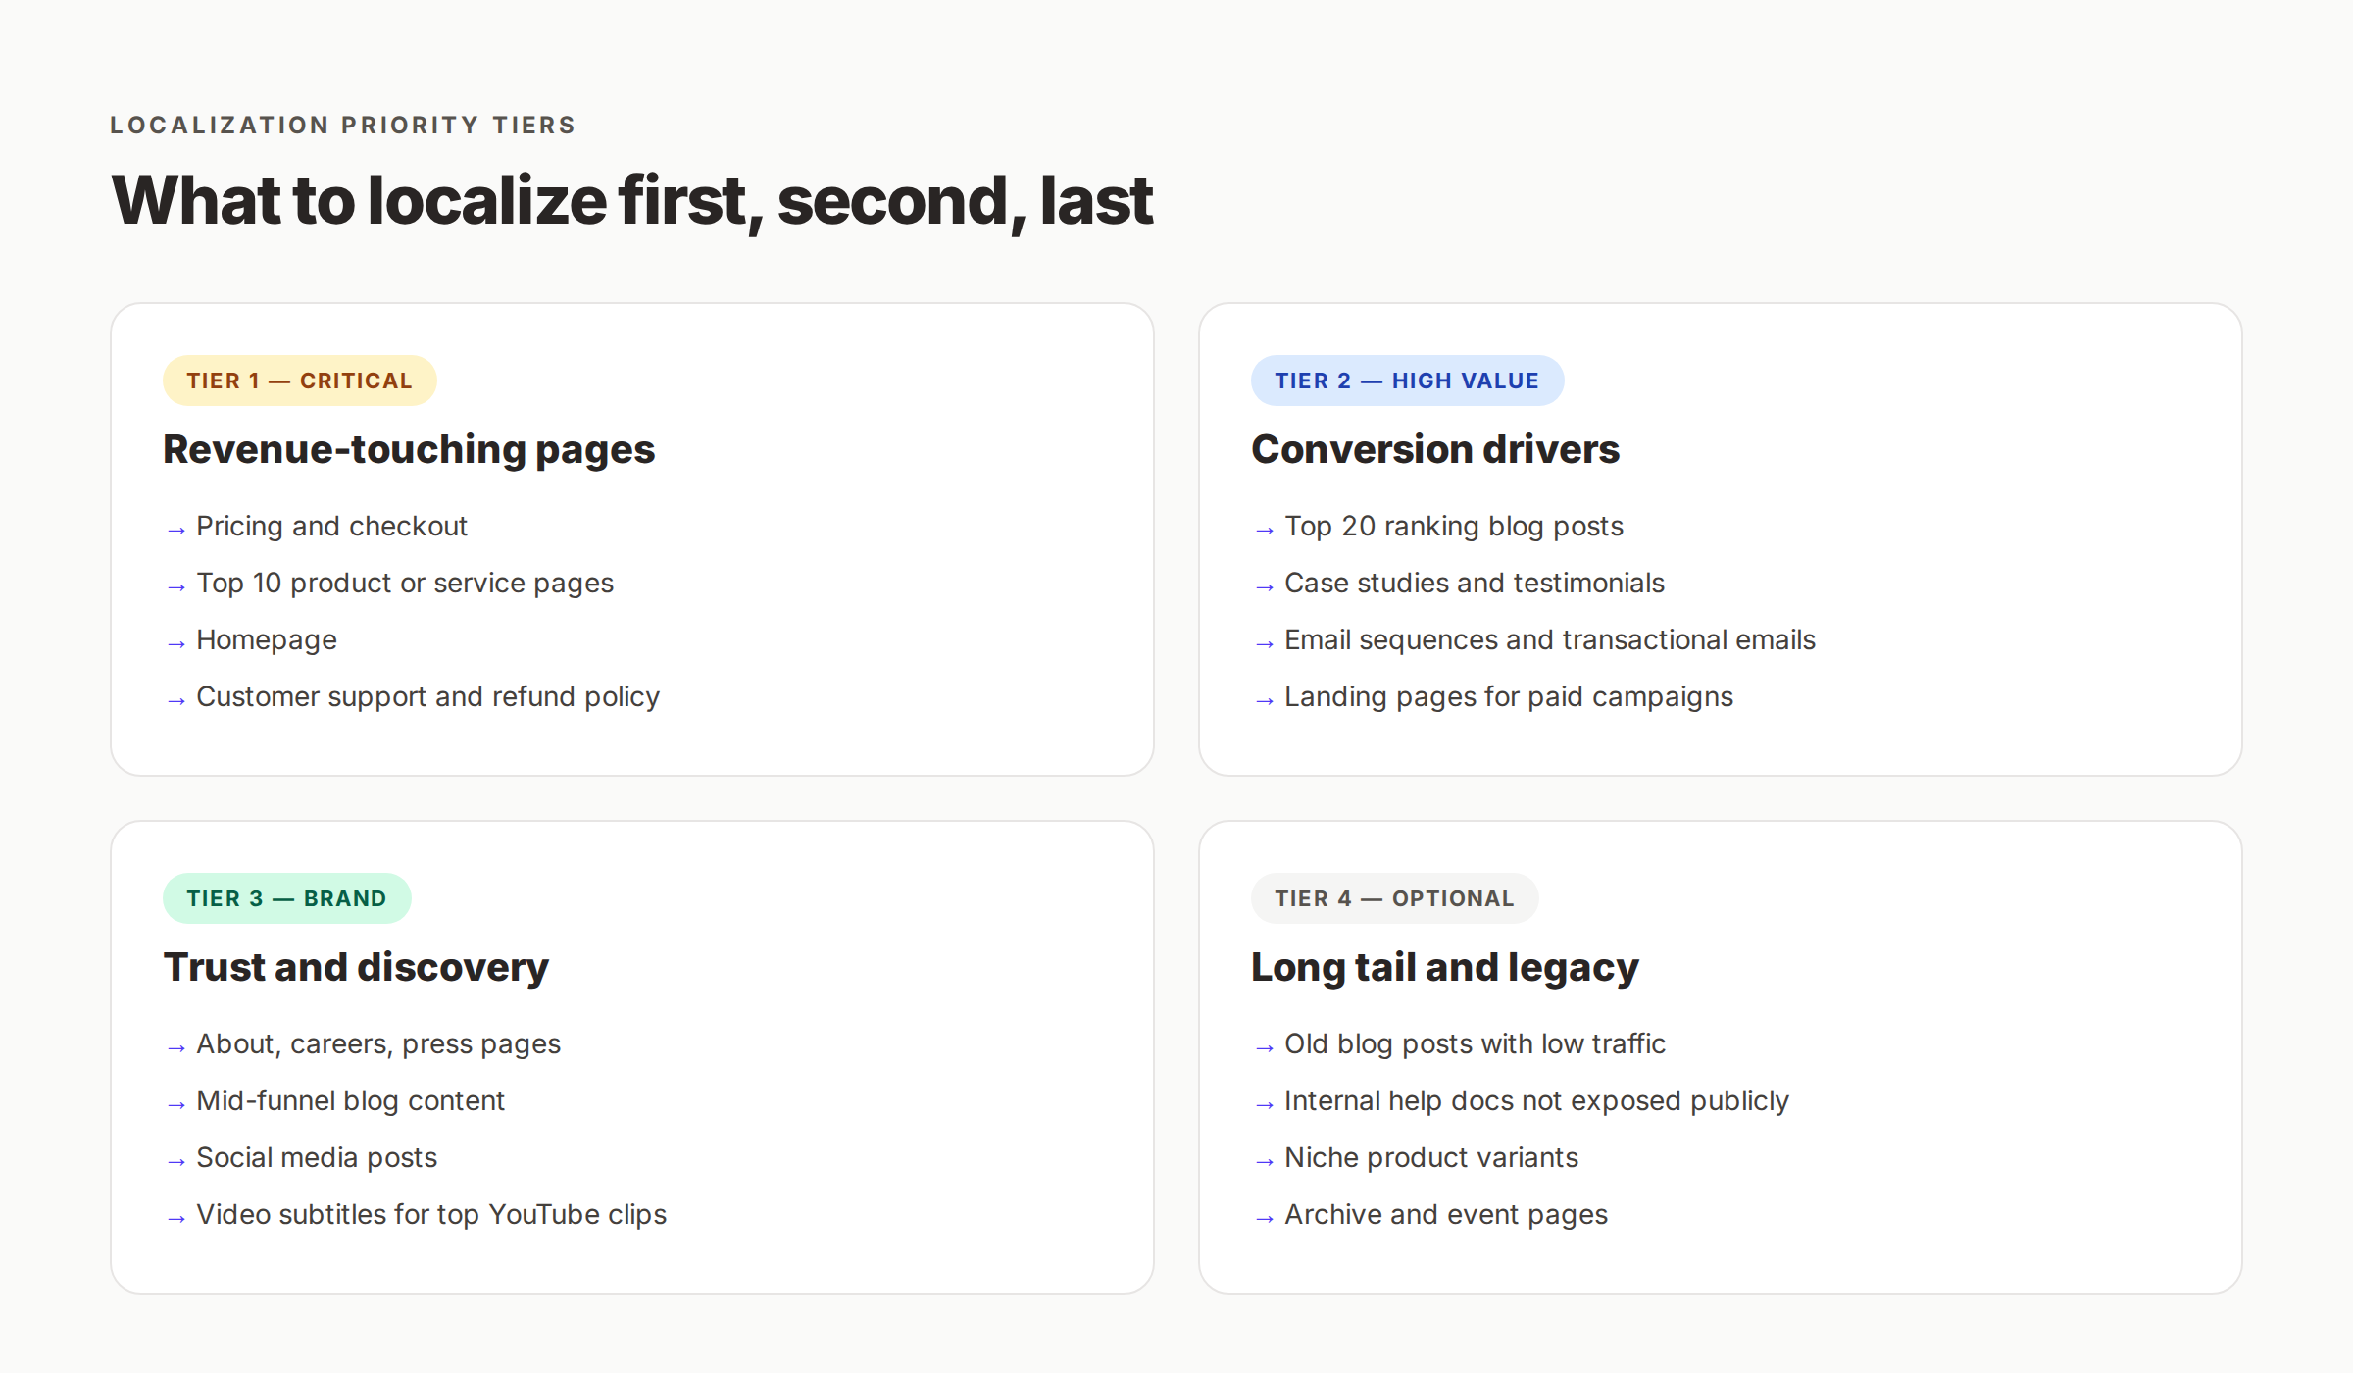The width and height of the screenshot is (2353, 1373).
Task: Click the 'Tier 1 — Critical' badge
Action: coord(299,381)
